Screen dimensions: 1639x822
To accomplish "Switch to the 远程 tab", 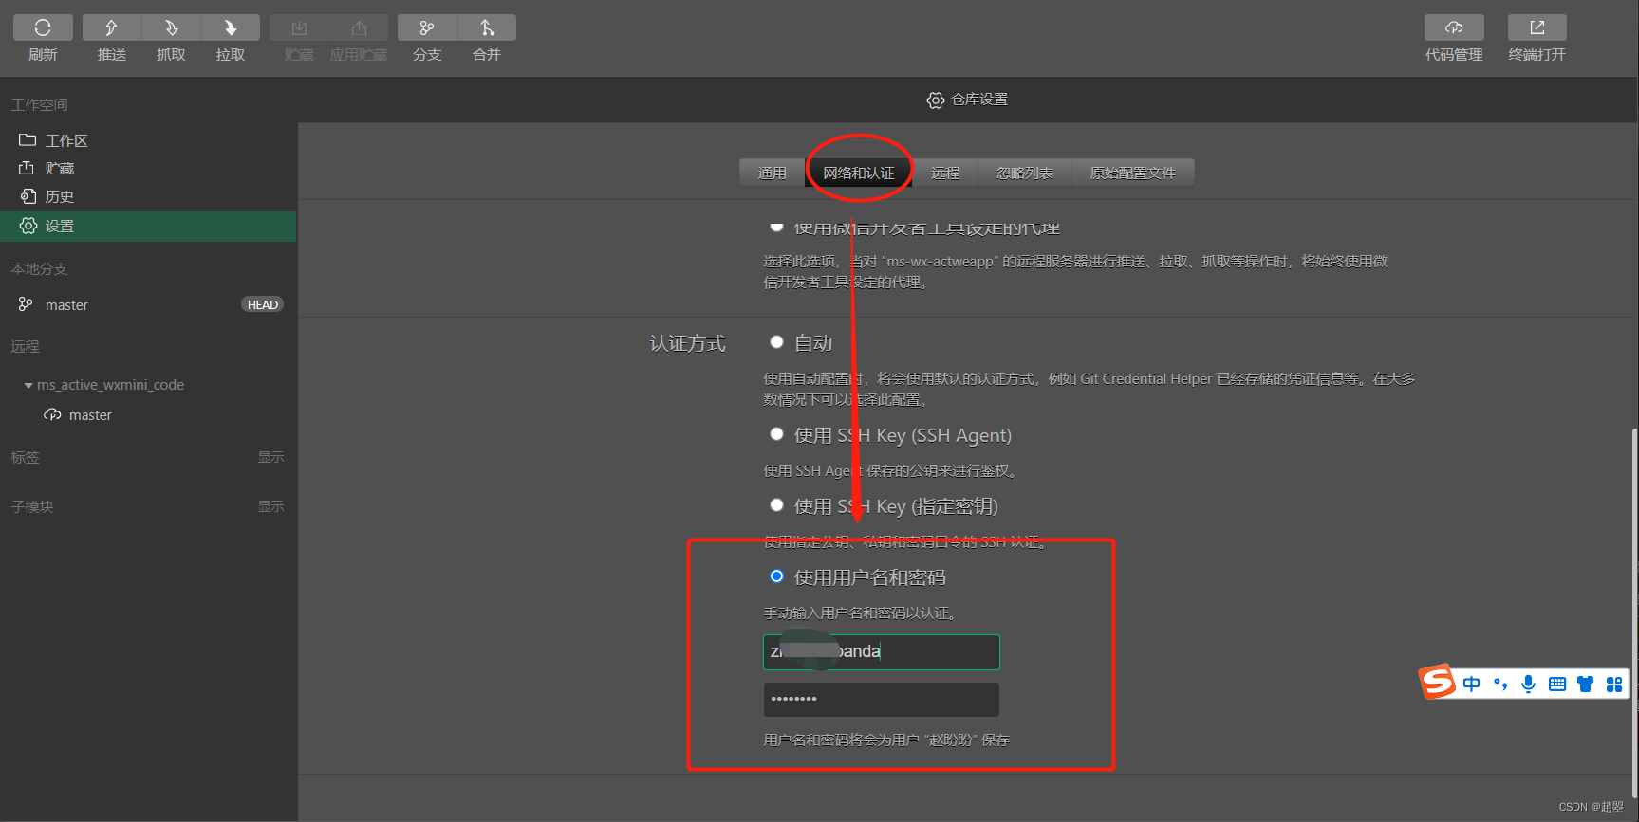I will click(x=945, y=173).
